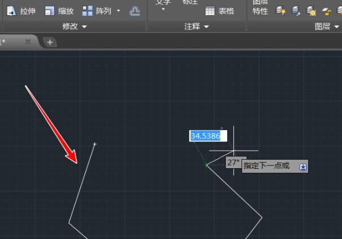The height and width of the screenshot is (239, 342).
Task: Select the 缩放 (Scale) tool
Action: 59,11
